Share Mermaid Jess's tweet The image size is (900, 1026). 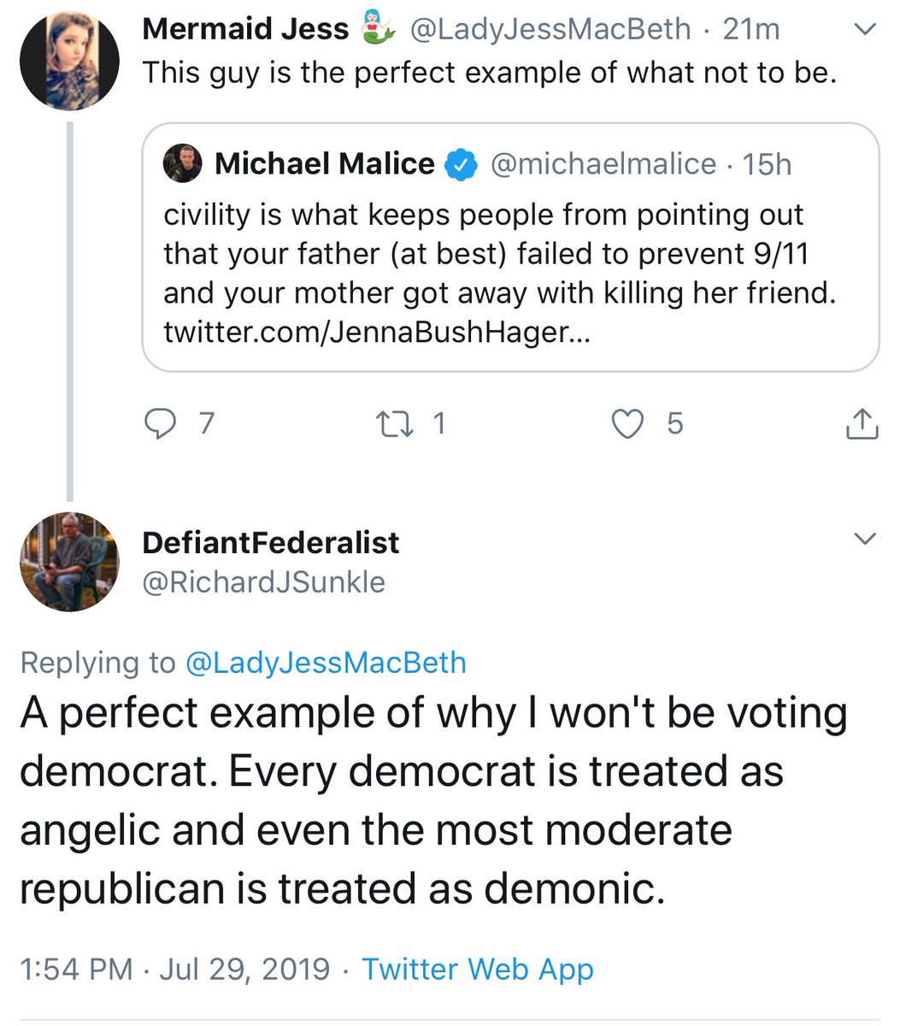862,424
